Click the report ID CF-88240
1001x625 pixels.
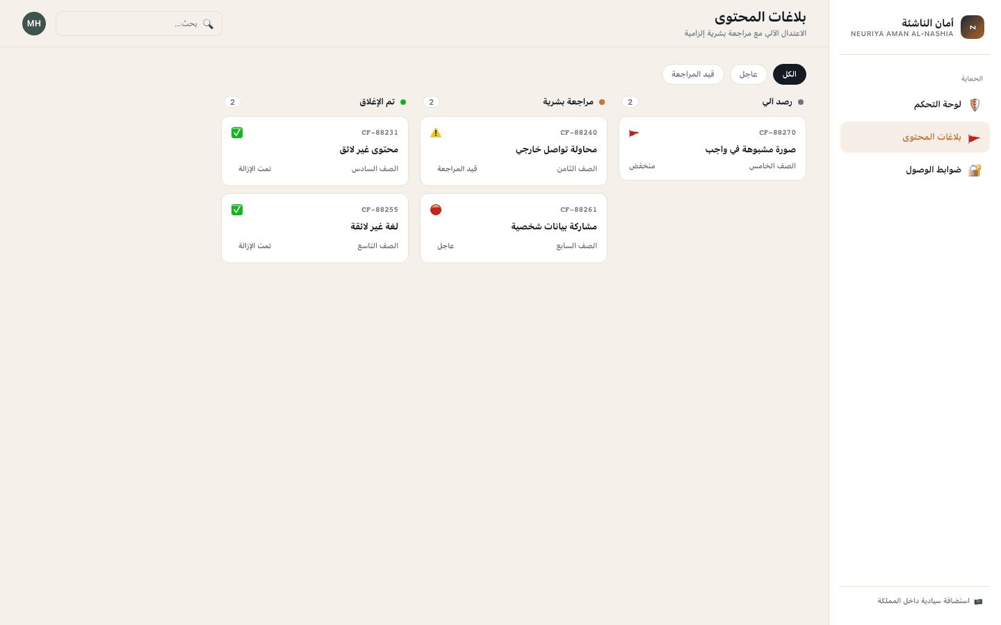click(x=578, y=133)
